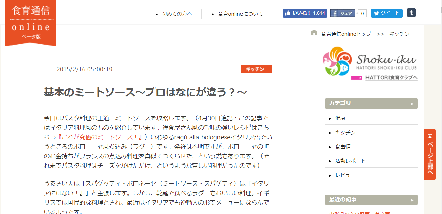442x214 pixels.
Task: Click the Twitter ツイート button
Action: (386, 13)
